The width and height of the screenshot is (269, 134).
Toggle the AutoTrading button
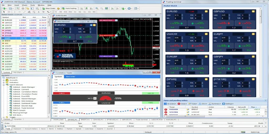69,8
